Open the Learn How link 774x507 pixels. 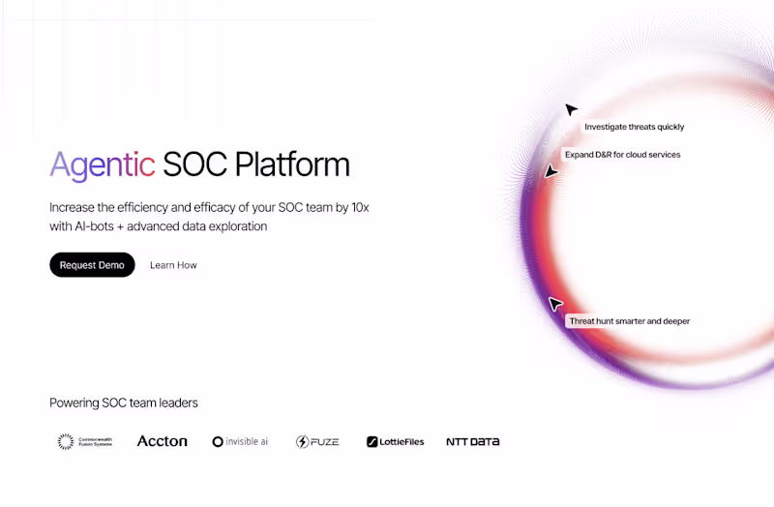[x=173, y=265]
